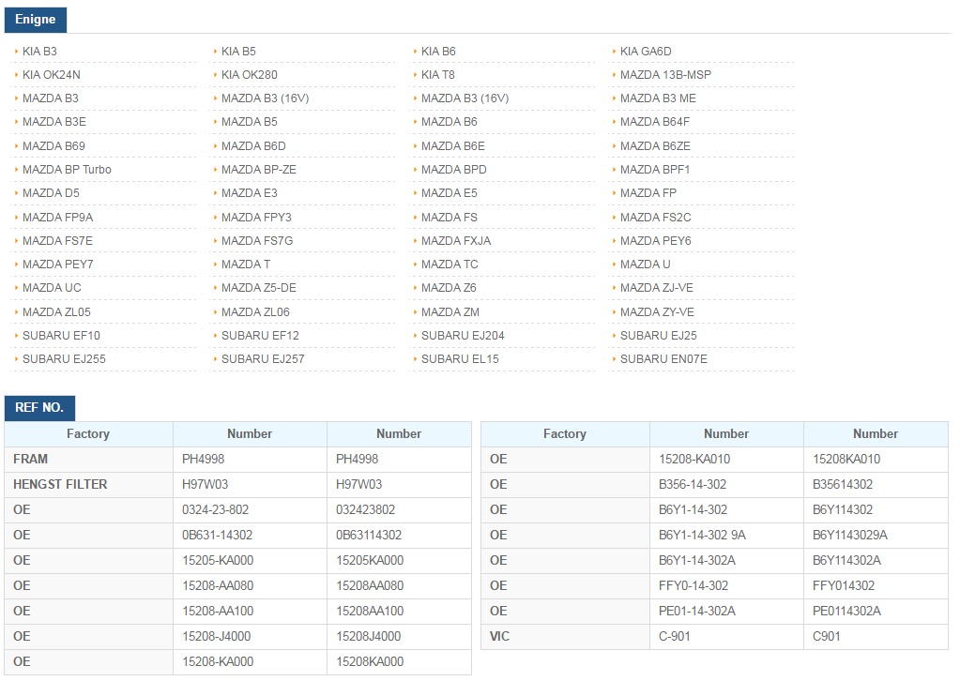Go to the MAZDA PEY7 engine link
Screen dimensions: 960x681
58,265
